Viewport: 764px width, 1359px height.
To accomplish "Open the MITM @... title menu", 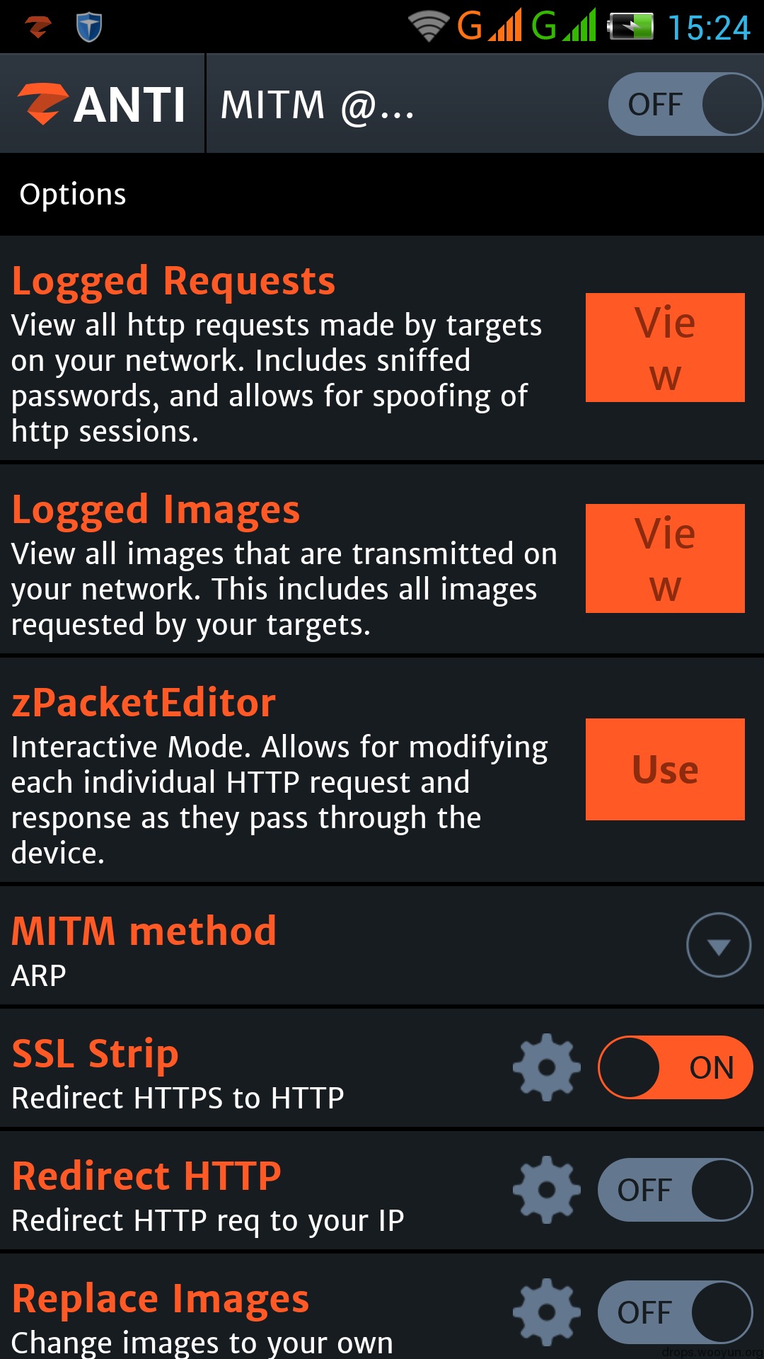I will [x=317, y=105].
